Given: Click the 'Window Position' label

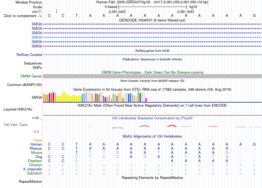Looking at the screenshot, I should pyautogui.click(x=29, y=2).
